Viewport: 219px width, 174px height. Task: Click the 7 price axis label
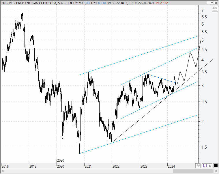(203, 10)
